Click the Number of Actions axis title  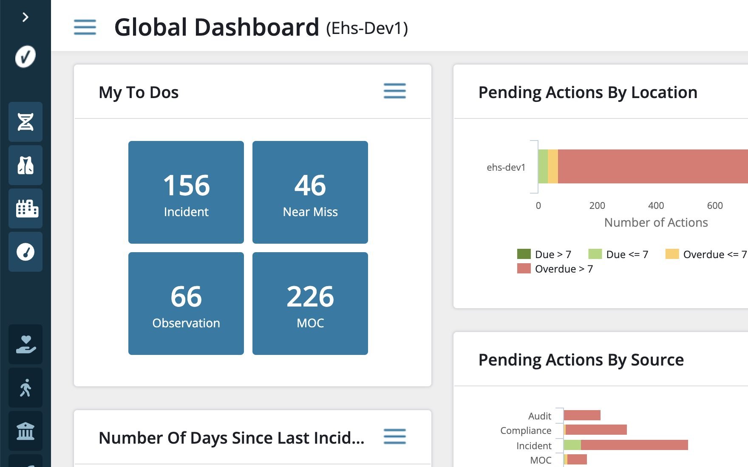[656, 222]
